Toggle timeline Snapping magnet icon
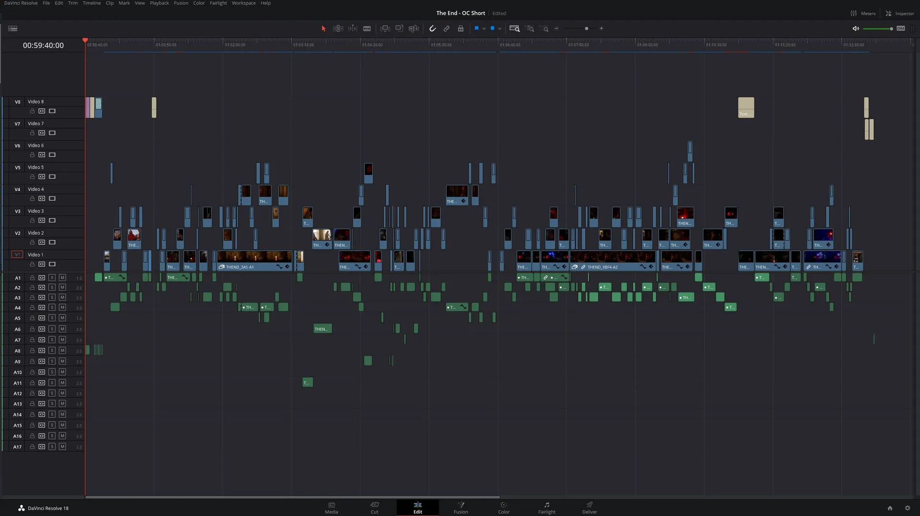The image size is (920, 516). click(432, 29)
